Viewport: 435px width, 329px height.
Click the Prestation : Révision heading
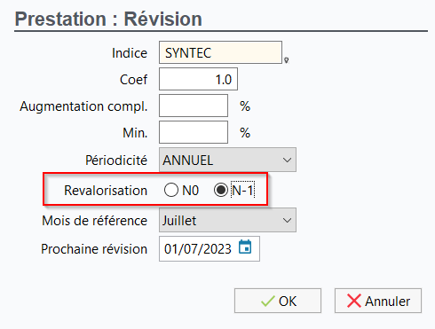pyautogui.click(x=108, y=20)
